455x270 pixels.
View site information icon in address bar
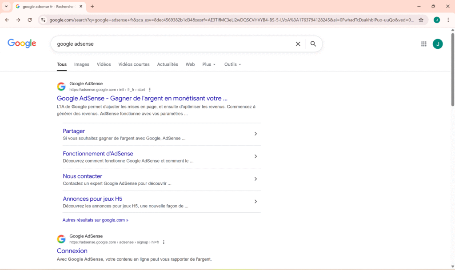click(x=43, y=20)
